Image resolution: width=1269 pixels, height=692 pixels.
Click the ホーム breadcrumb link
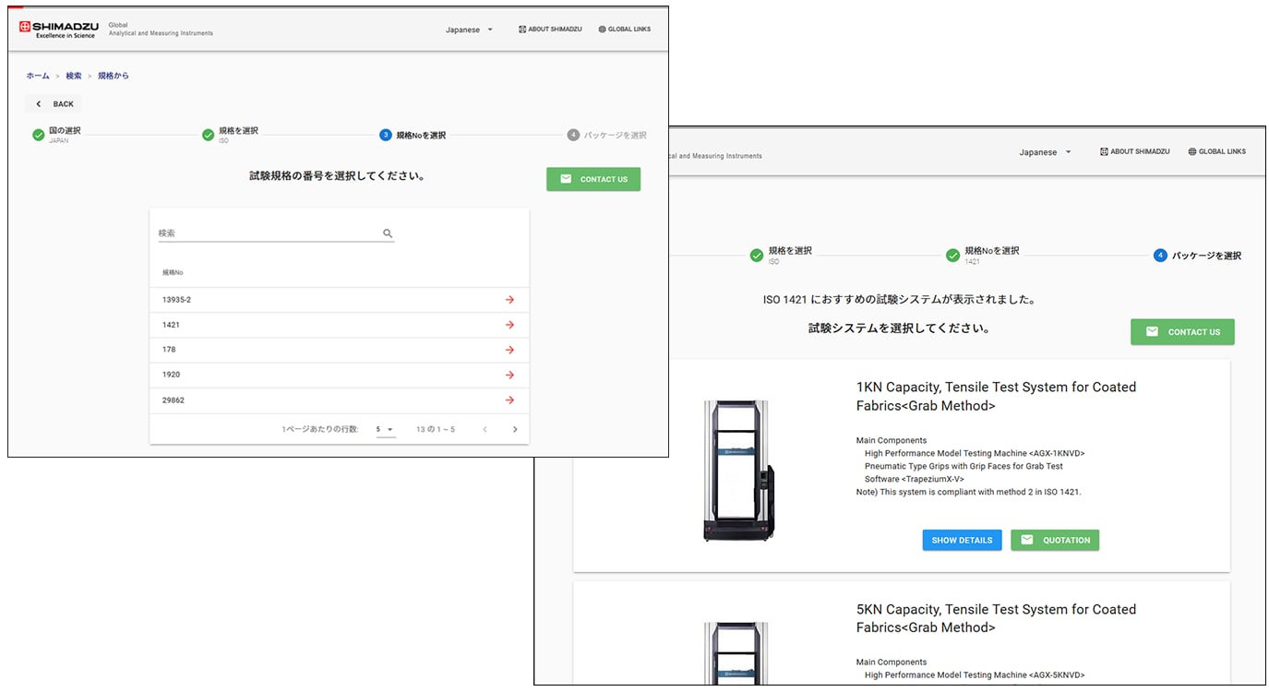point(38,76)
